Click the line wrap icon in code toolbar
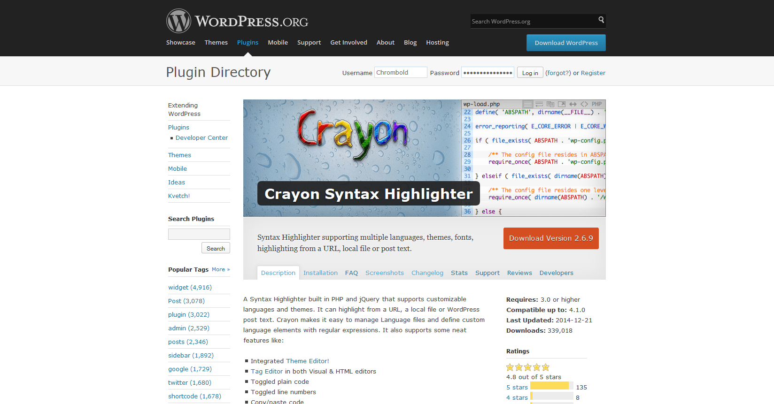Viewport: 774px width, 404px height. point(539,104)
